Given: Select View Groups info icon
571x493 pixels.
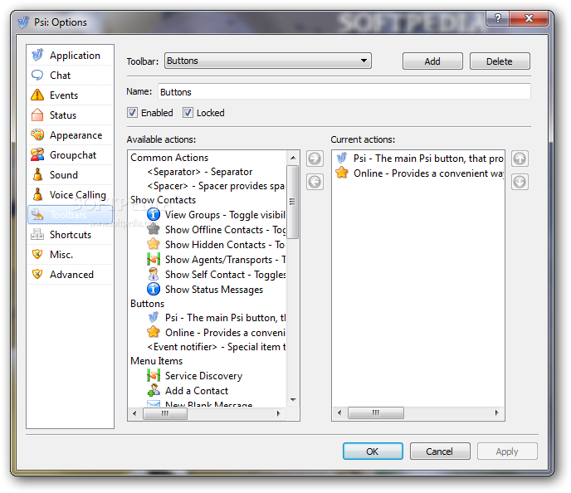Looking at the screenshot, I should click(x=154, y=214).
